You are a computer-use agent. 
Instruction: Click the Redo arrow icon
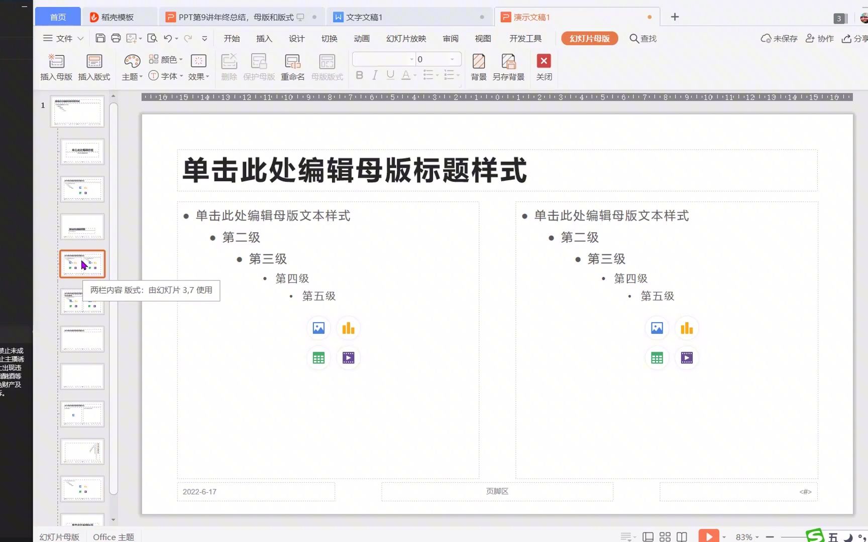pos(188,38)
